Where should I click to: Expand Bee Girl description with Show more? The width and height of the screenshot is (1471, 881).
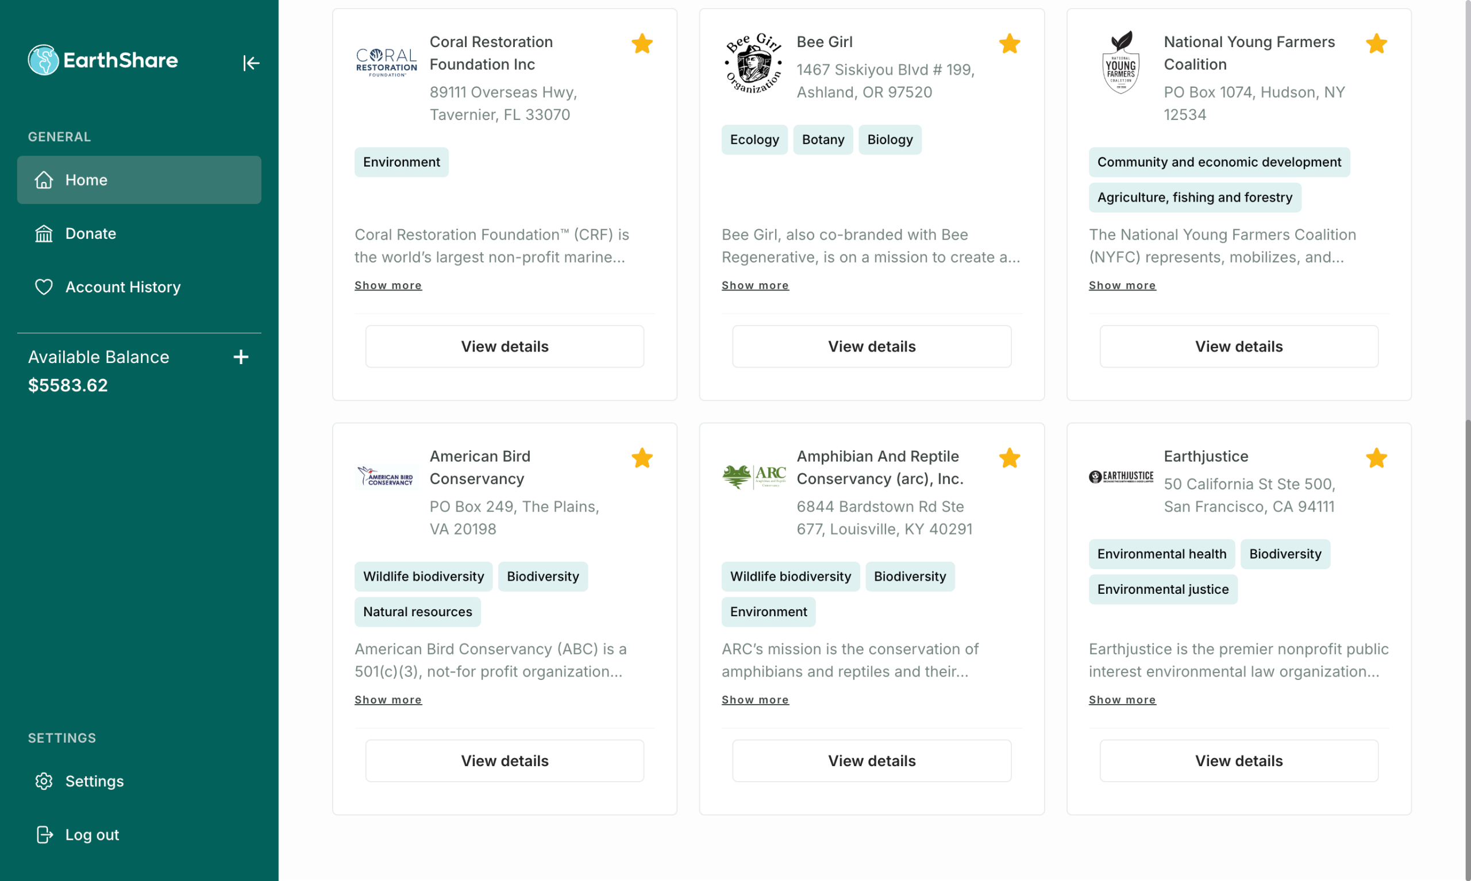pos(755,285)
